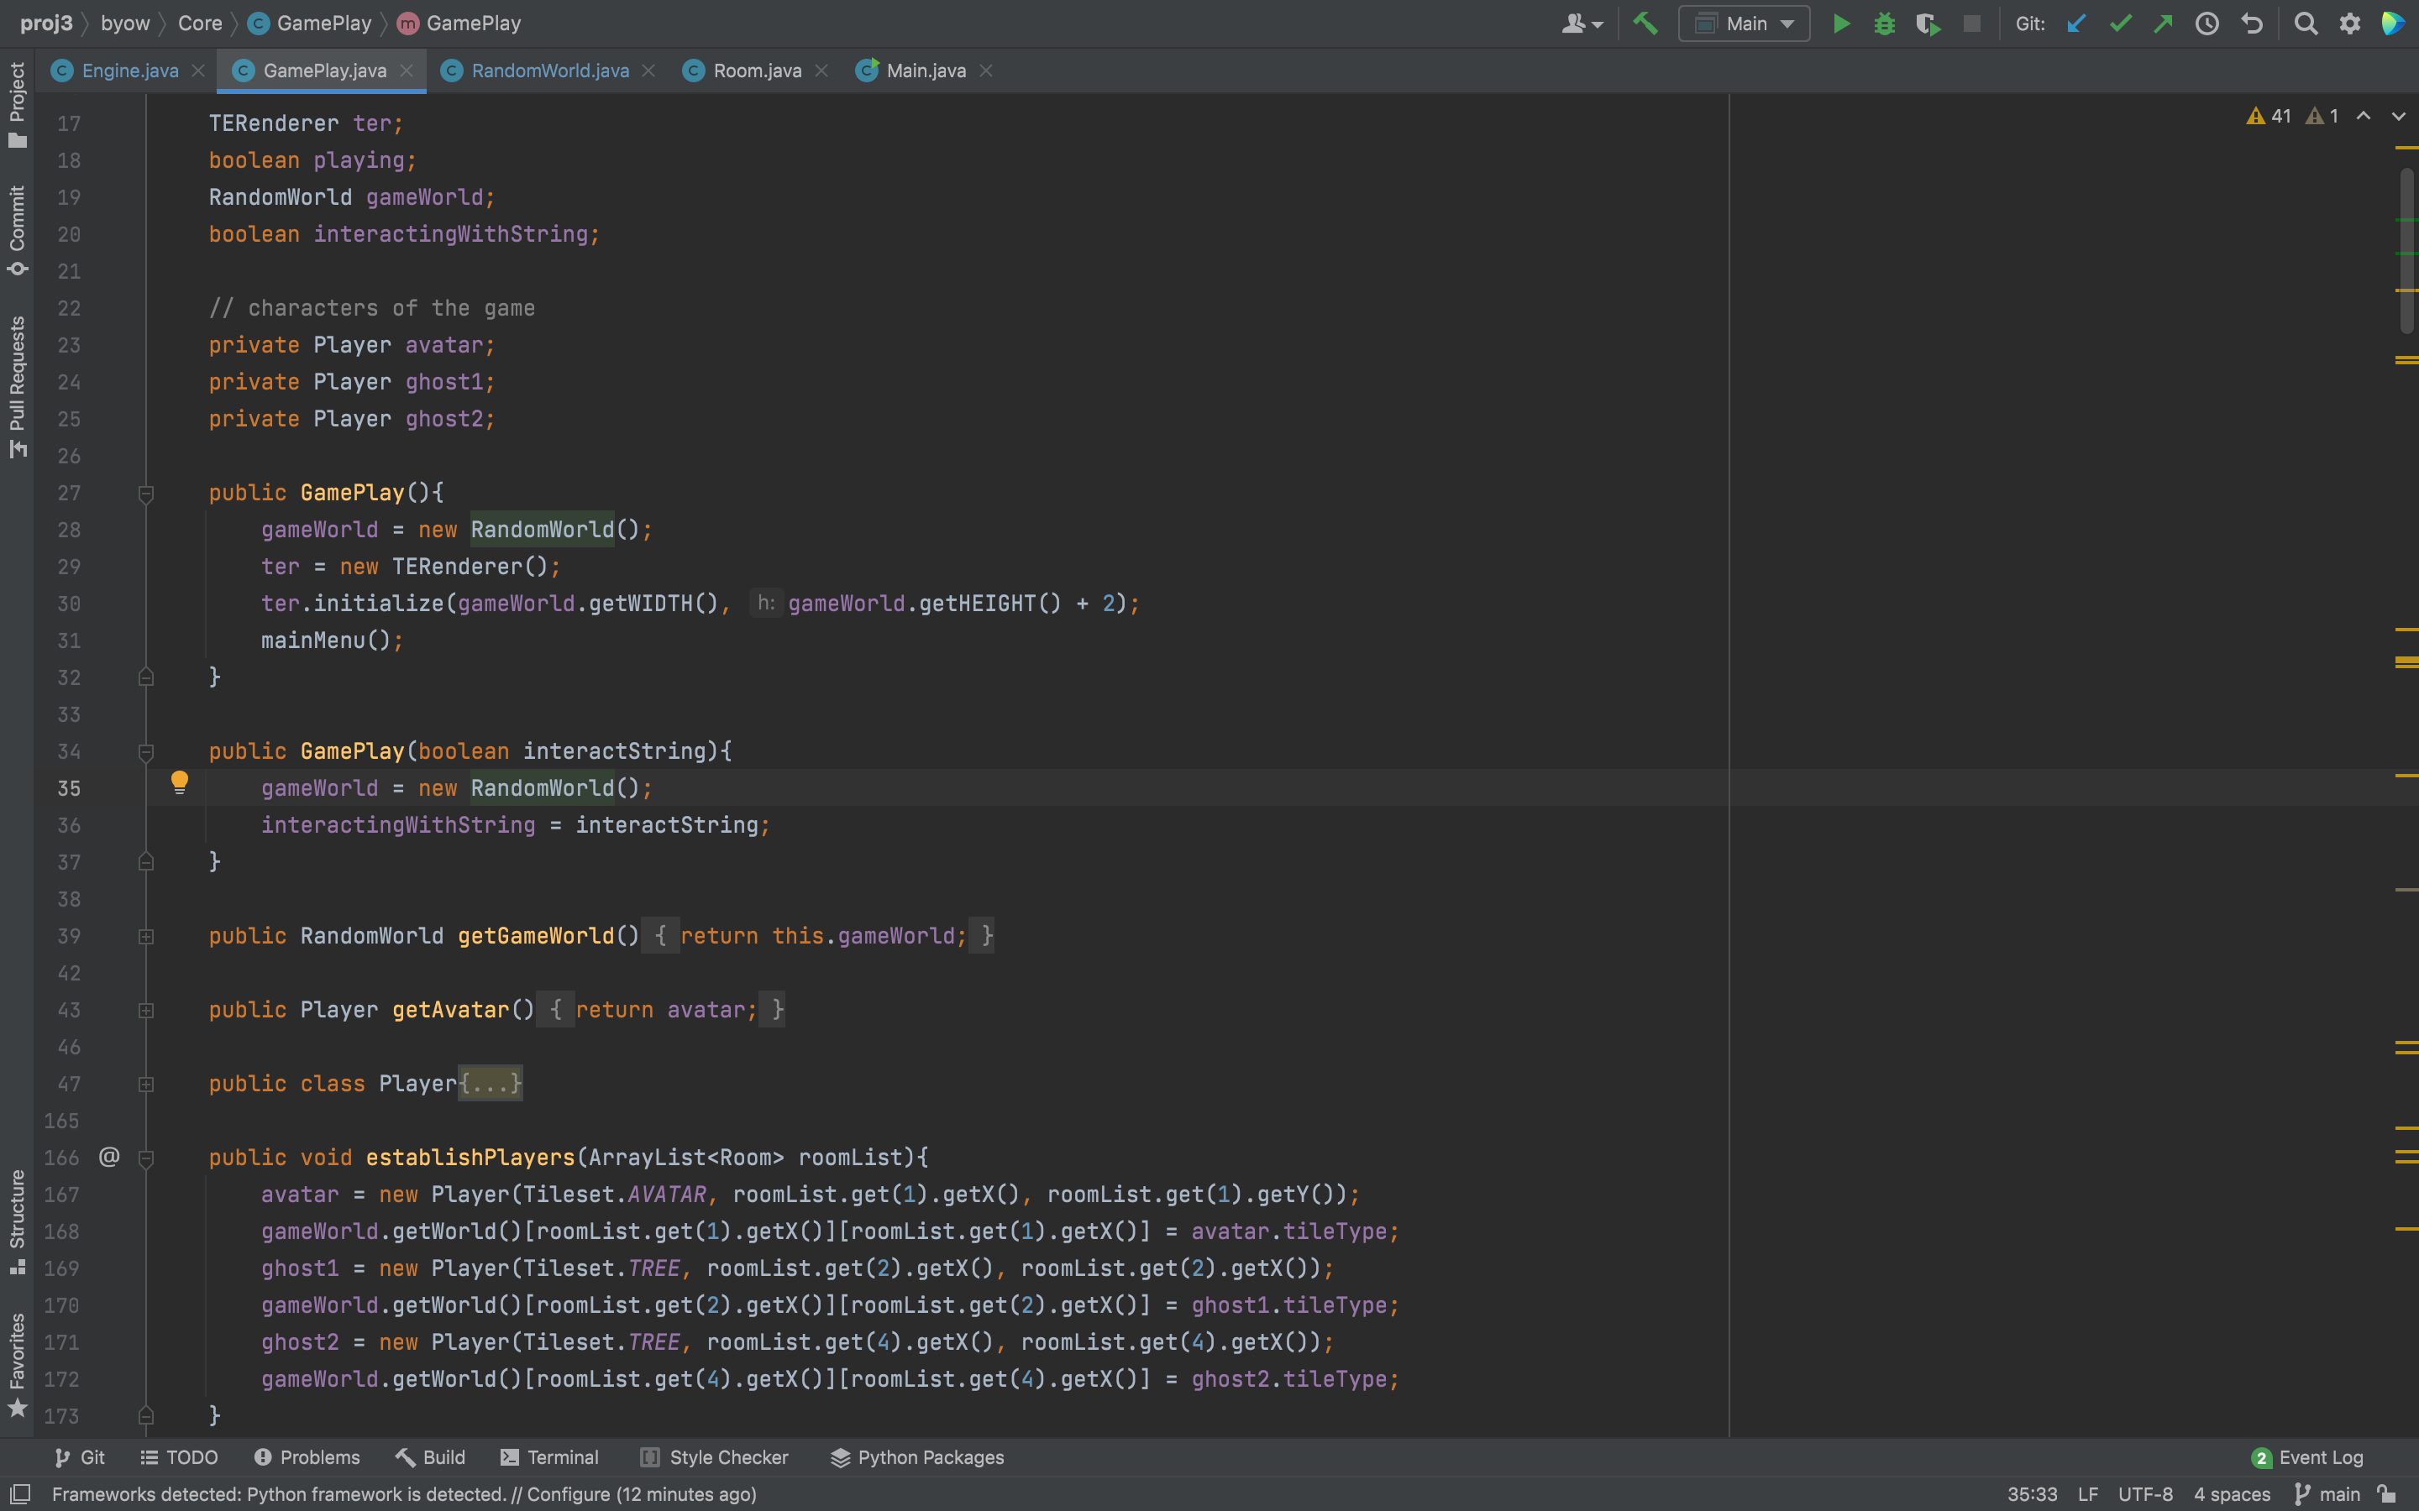Click the main git branch widget
This screenshot has width=2419, height=1511.
click(x=2328, y=1494)
